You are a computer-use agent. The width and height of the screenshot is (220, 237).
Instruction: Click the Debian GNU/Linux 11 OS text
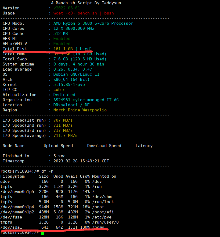pyautogui.click(x=76, y=74)
